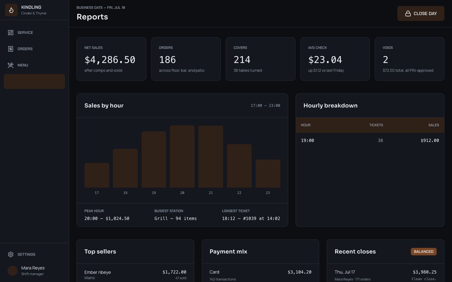Screen dimensions: 452x282
Task: Click Busiest station Grill — 94 items
Action: [x=175, y=218]
